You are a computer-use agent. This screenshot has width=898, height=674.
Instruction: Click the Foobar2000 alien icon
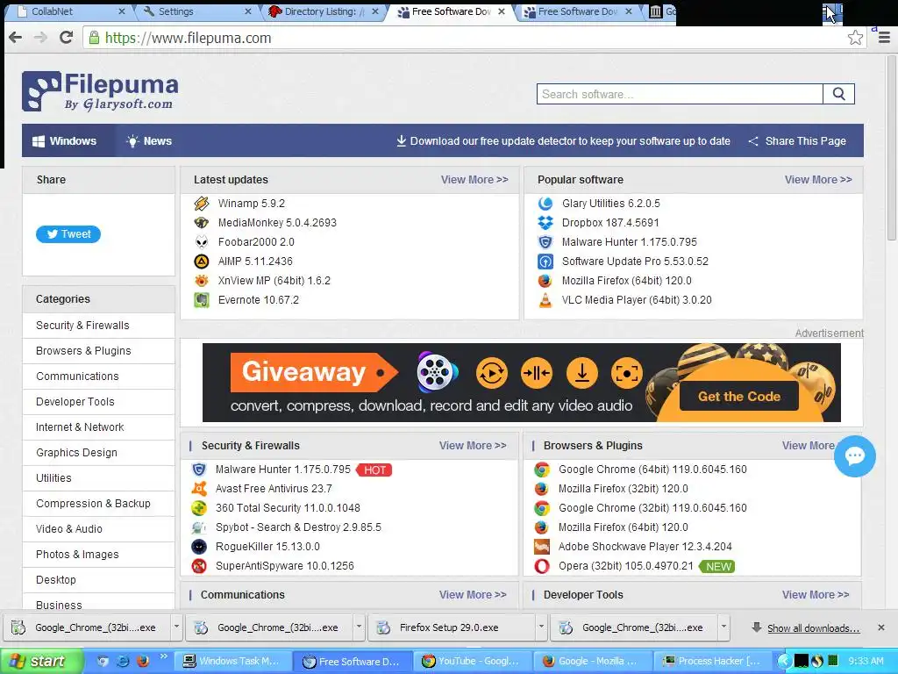click(202, 242)
